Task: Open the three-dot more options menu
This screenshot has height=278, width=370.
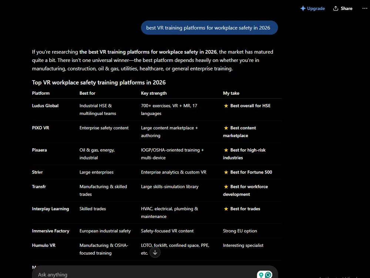Action: pyautogui.click(x=364, y=9)
